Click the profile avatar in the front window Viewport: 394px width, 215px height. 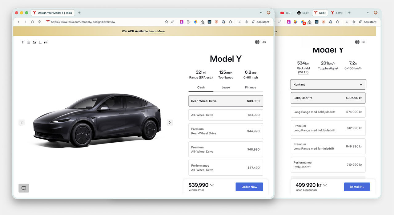coord(268,13)
